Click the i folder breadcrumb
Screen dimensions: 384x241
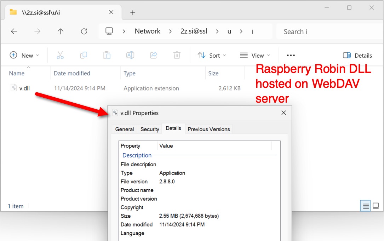[252, 31]
